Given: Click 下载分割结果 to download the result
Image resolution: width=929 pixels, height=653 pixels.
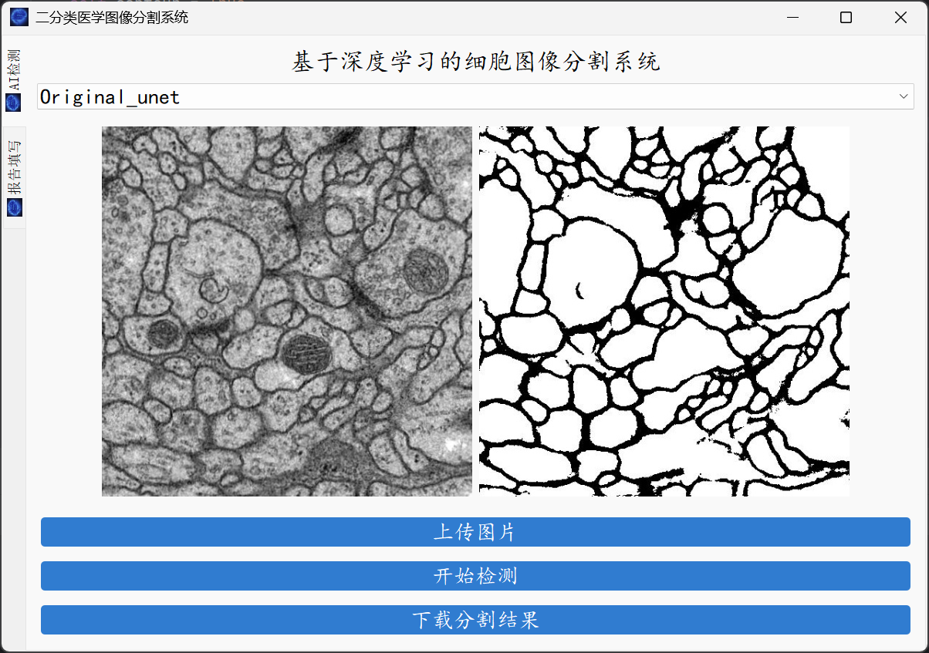Looking at the screenshot, I should pyautogui.click(x=475, y=620).
